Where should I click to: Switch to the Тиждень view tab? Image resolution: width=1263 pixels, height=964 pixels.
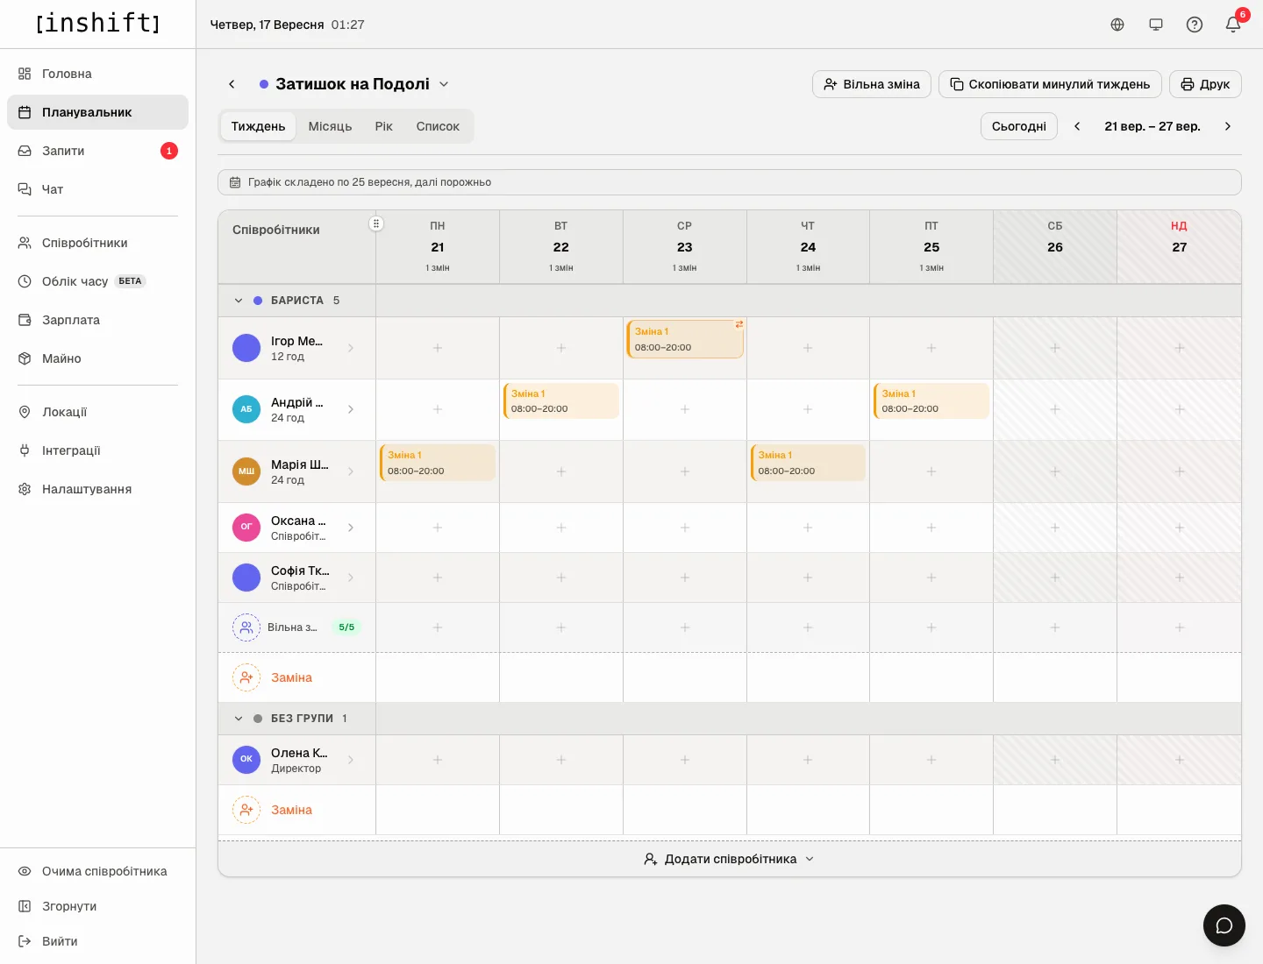pyautogui.click(x=259, y=126)
